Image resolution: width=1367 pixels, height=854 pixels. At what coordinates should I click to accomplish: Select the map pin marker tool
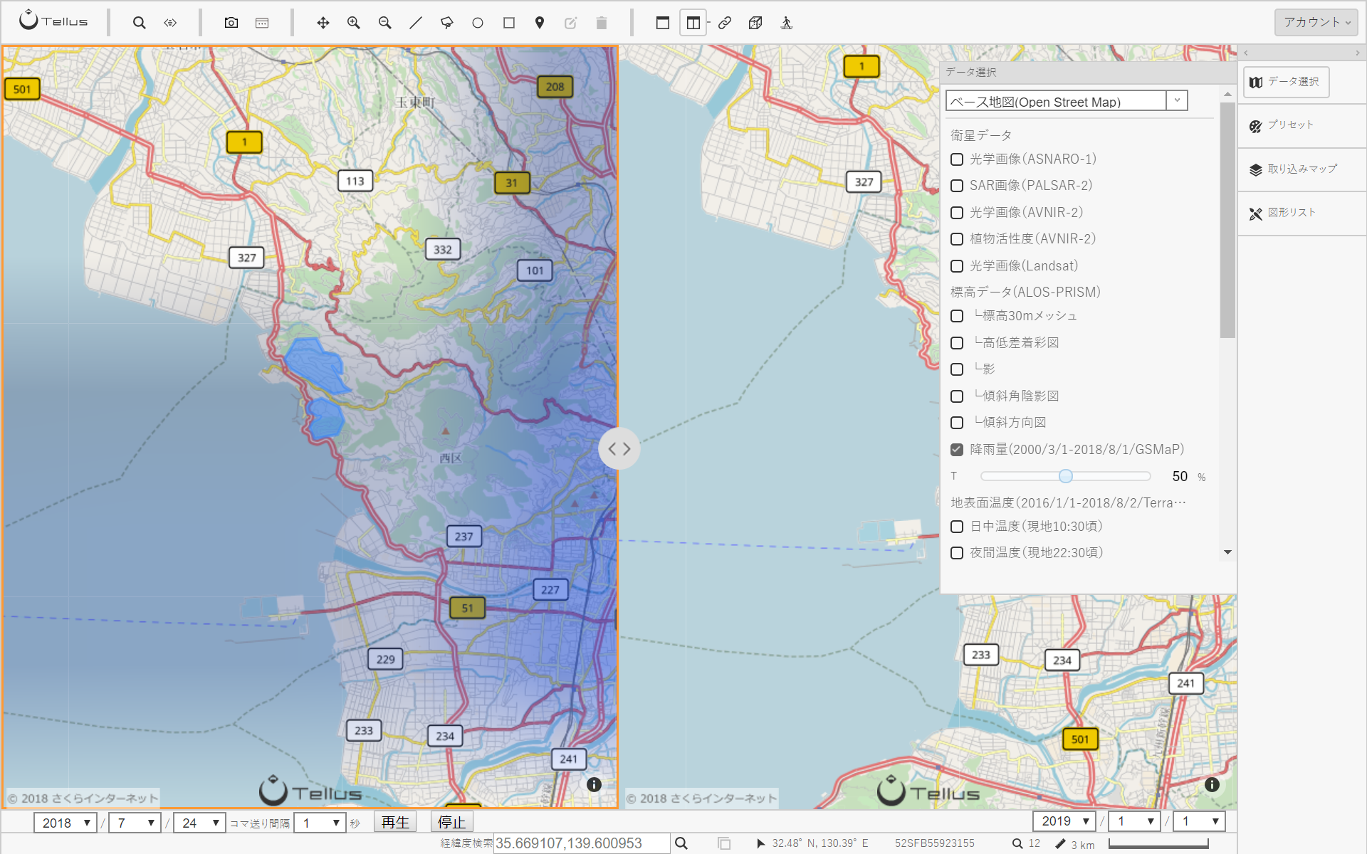tap(540, 23)
